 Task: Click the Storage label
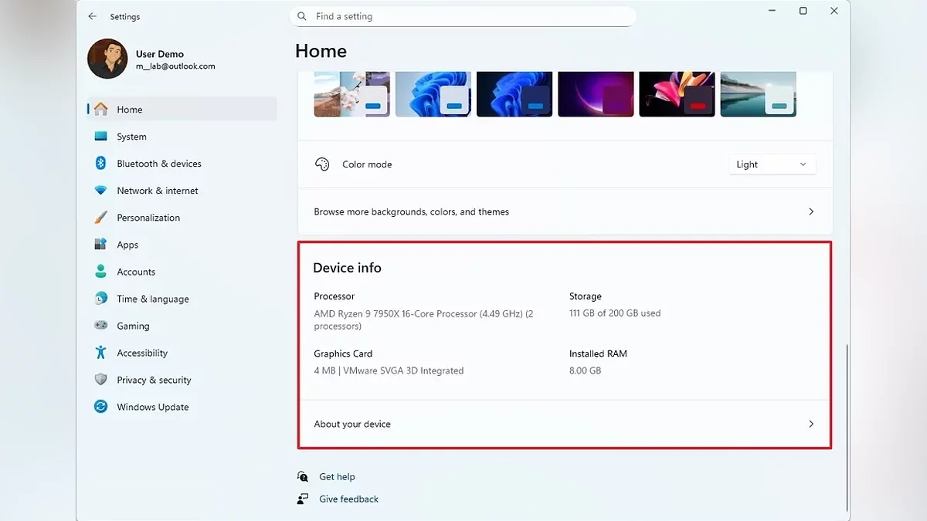coord(585,296)
